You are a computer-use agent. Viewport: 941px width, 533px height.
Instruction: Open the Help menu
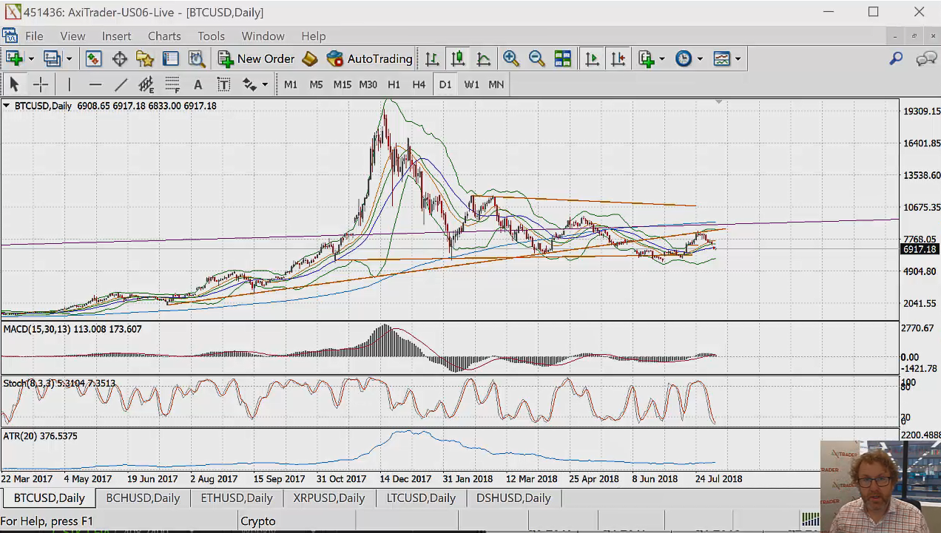[313, 35]
